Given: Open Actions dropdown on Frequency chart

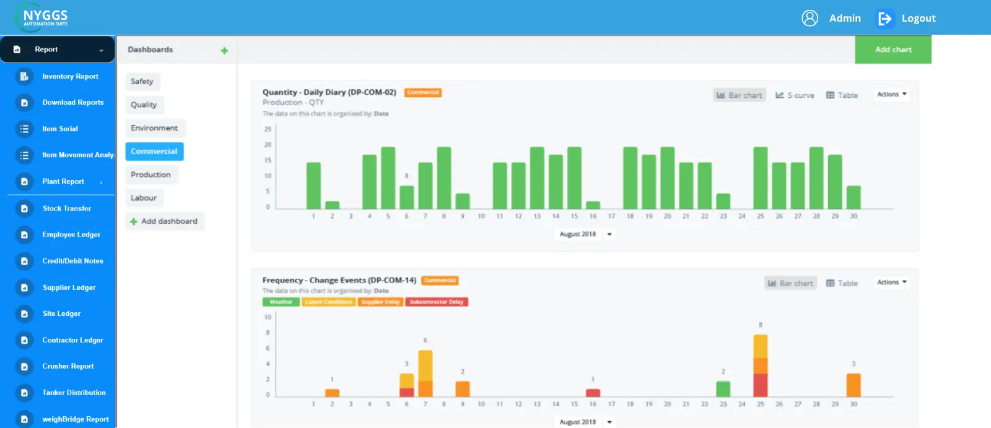Looking at the screenshot, I should 892,282.
